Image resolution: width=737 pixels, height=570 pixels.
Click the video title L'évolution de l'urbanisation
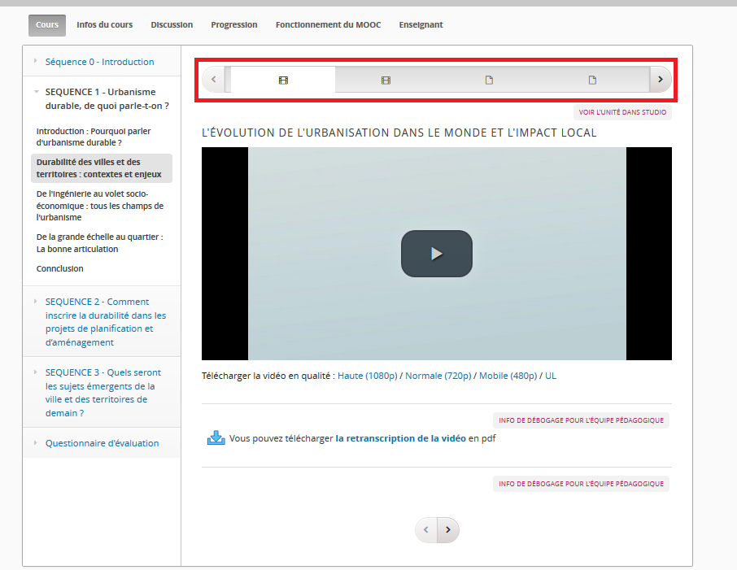399,133
